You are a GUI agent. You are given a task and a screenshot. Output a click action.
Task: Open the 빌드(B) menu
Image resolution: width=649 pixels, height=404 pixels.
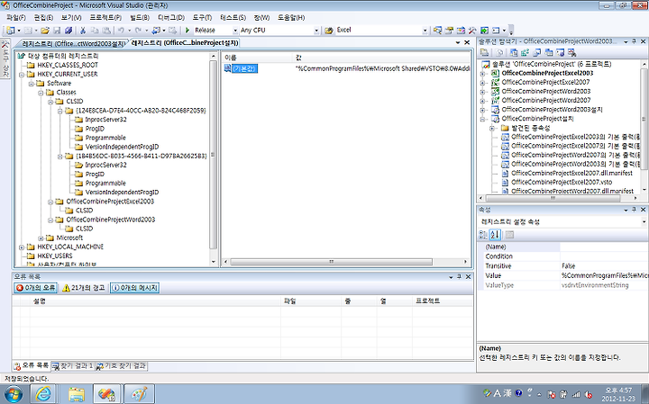140,18
